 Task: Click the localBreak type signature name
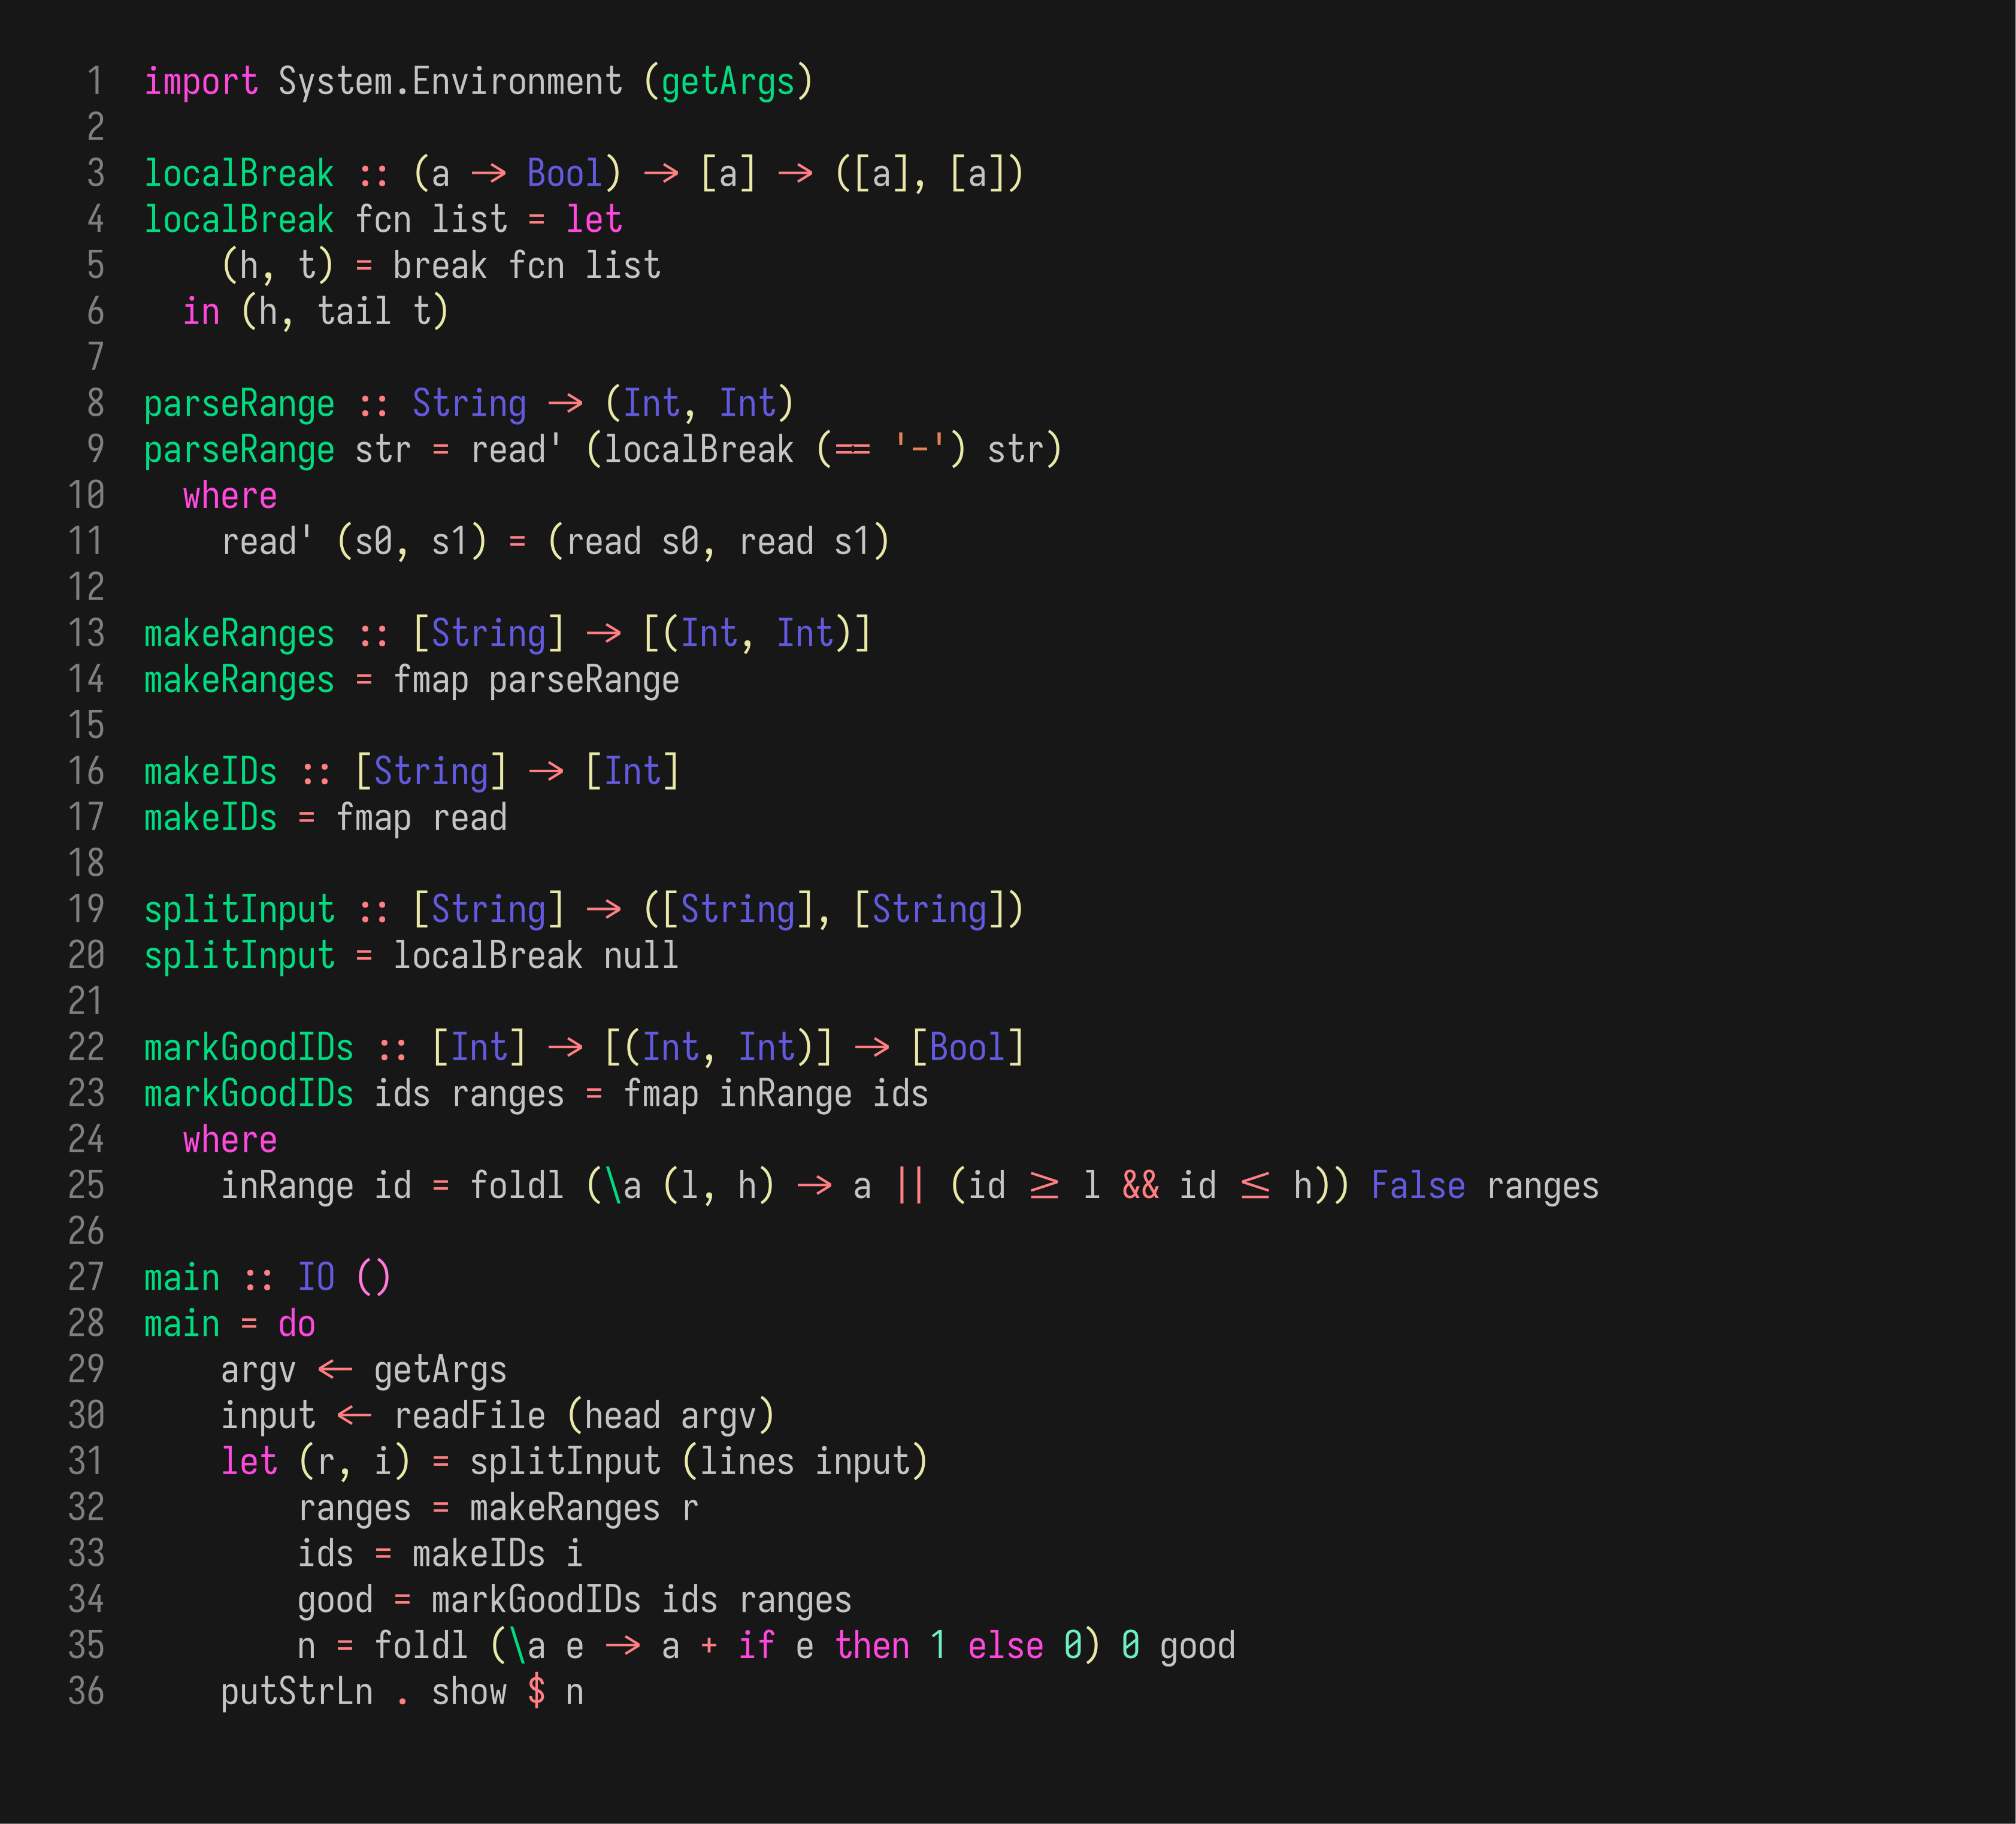pos(238,173)
